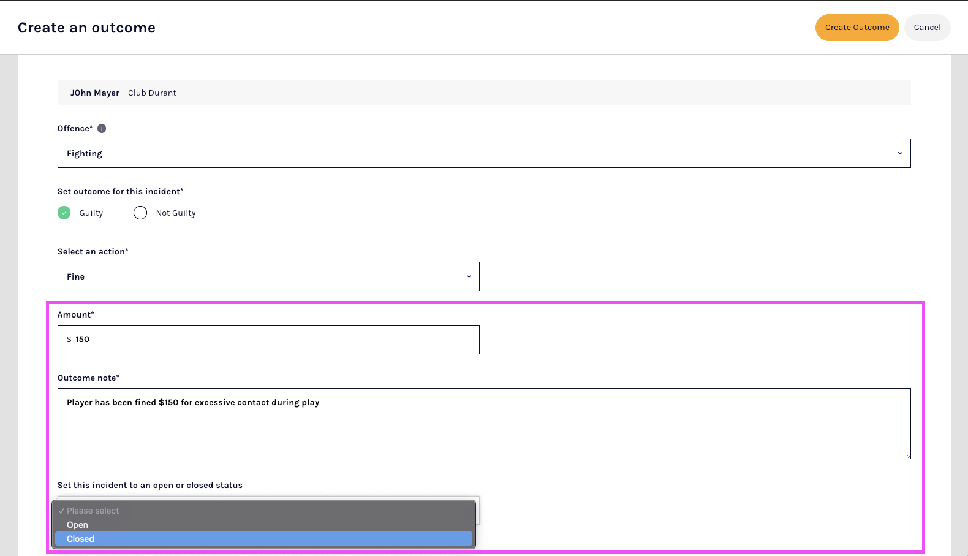Click the JOhn Mayer name
The height and width of the screenshot is (556, 968).
(x=95, y=93)
